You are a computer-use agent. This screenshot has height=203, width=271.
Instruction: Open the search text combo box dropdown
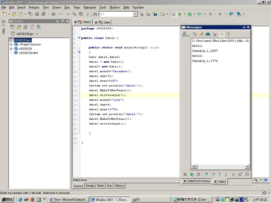coord(135,14)
